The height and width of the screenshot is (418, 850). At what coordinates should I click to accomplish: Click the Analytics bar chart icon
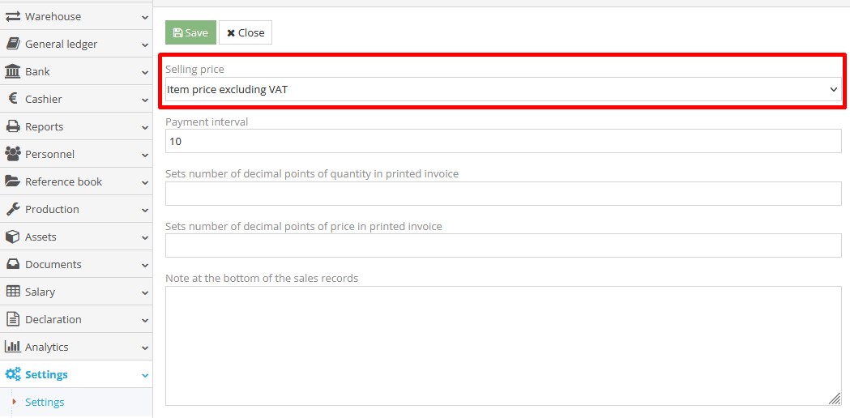pyautogui.click(x=13, y=347)
